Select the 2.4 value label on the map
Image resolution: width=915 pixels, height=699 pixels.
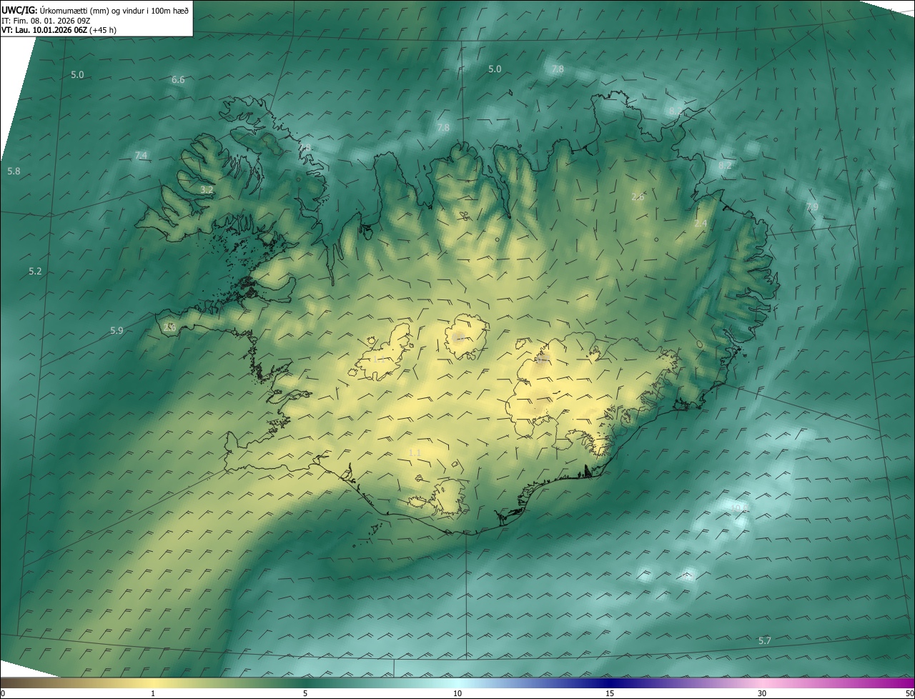pos(701,223)
